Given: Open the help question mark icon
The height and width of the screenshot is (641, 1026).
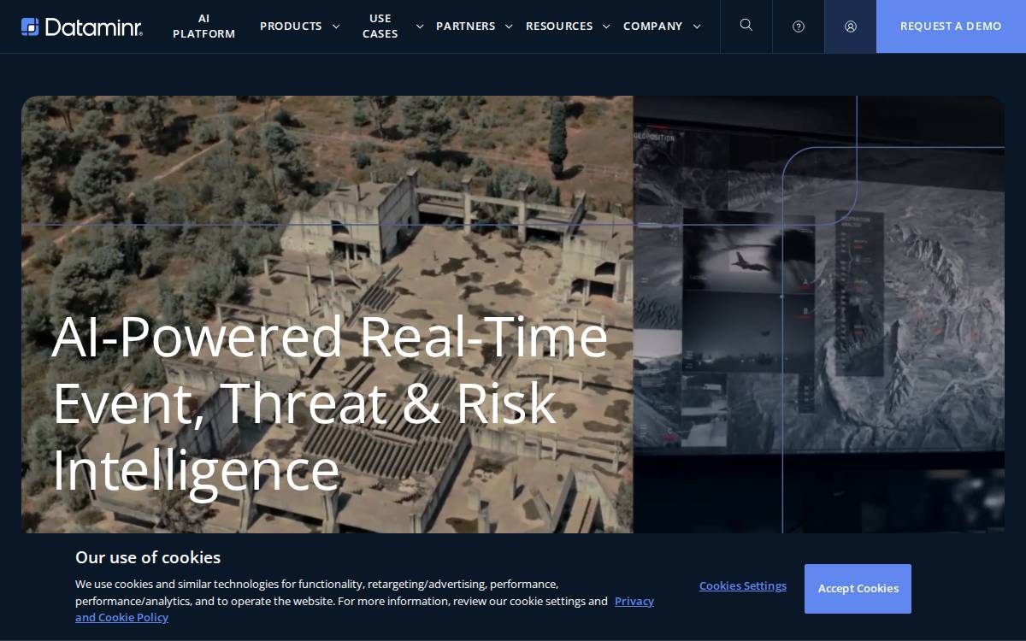Looking at the screenshot, I should coord(799,26).
